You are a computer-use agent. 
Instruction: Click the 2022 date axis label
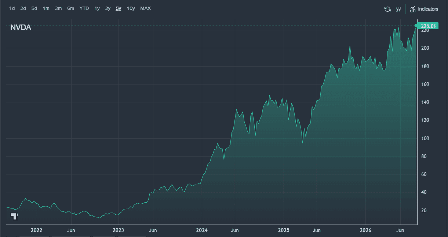pyautogui.click(x=37, y=230)
